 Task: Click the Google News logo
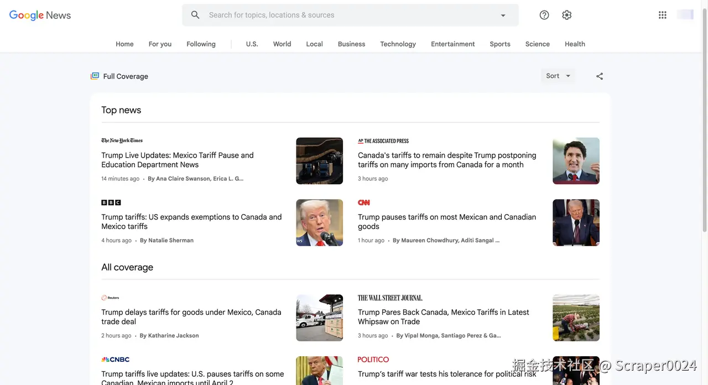click(39, 15)
